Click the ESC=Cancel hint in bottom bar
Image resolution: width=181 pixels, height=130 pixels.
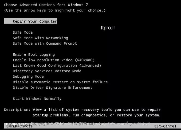click(x=165, y=126)
